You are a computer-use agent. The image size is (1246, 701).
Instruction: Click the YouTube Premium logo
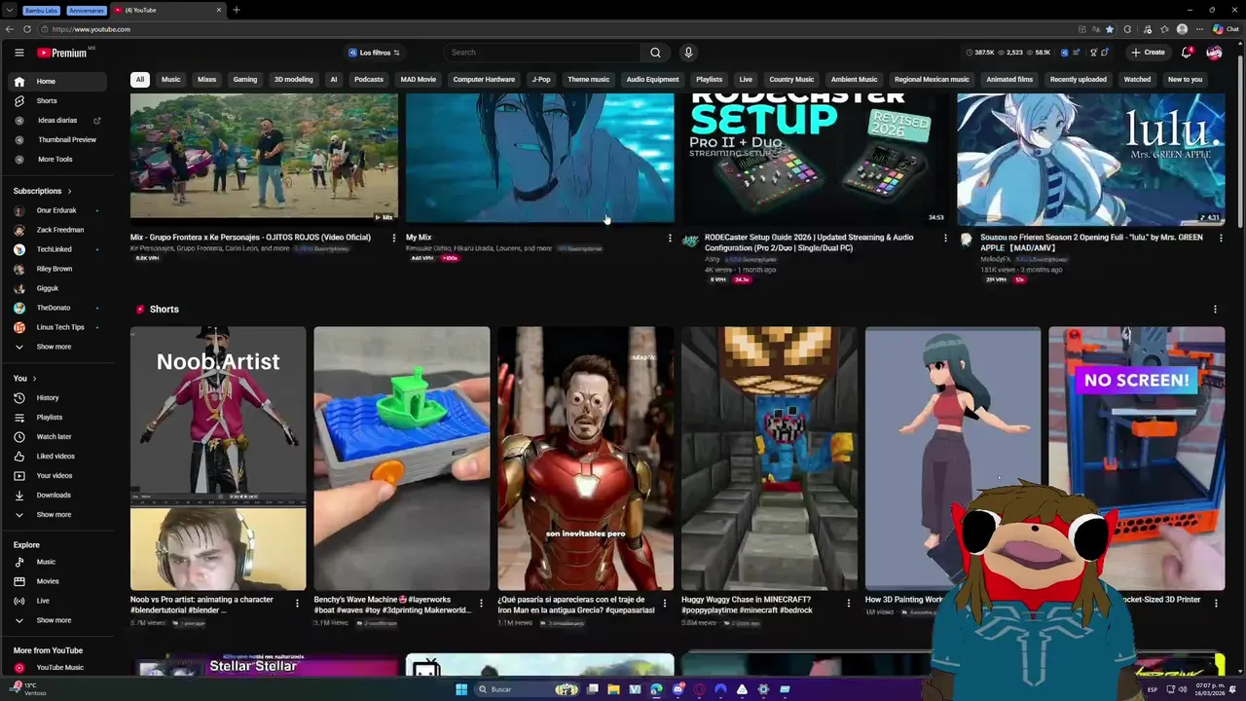tap(64, 53)
